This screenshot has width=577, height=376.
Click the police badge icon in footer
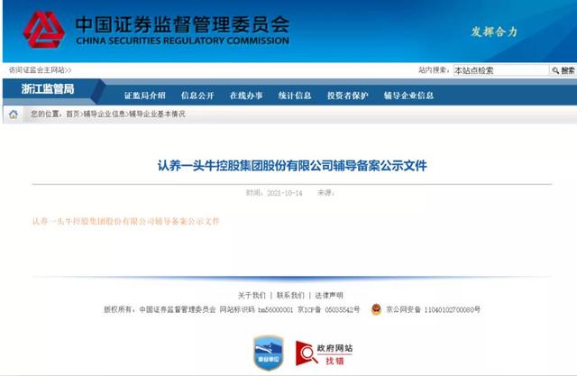pyautogui.click(x=376, y=309)
